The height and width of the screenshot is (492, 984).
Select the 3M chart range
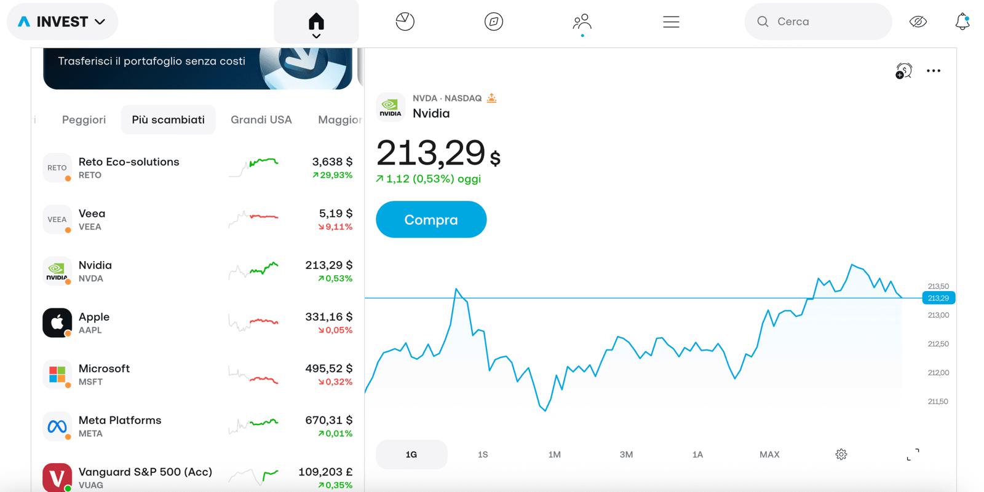pyautogui.click(x=626, y=455)
